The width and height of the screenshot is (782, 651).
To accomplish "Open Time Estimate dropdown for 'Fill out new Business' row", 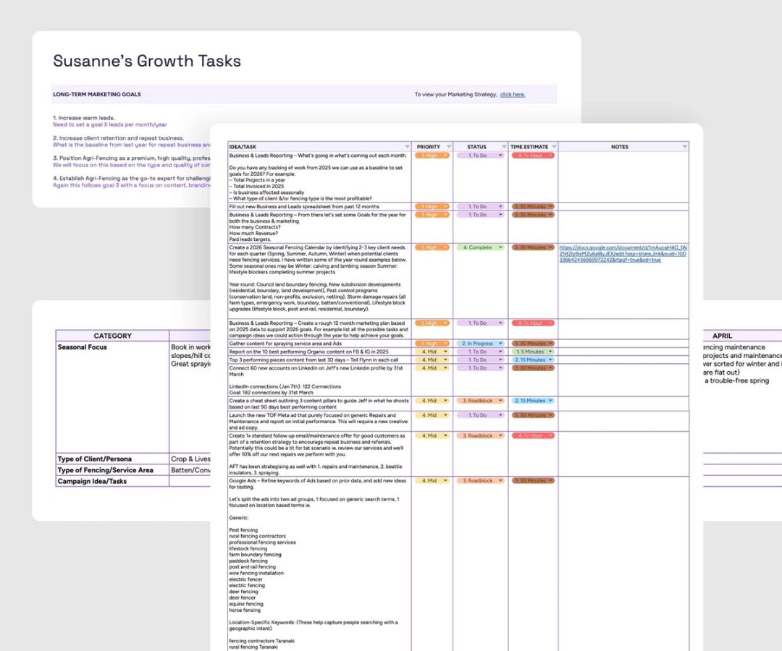I will [533, 206].
